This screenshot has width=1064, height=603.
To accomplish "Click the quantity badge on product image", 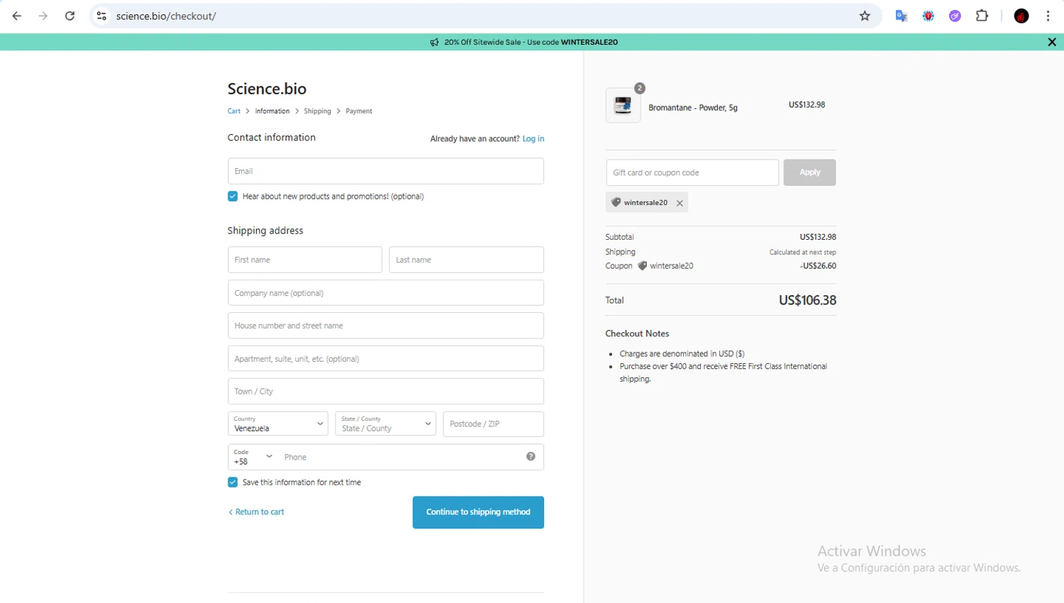I will click(x=640, y=88).
